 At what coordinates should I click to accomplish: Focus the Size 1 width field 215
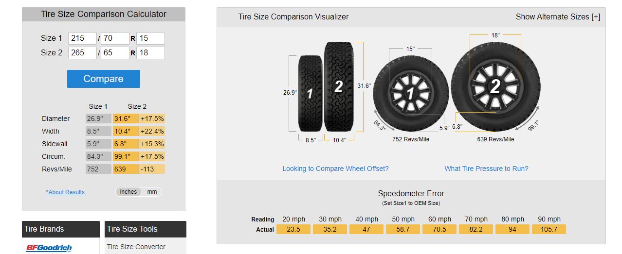[x=83, y=38]
